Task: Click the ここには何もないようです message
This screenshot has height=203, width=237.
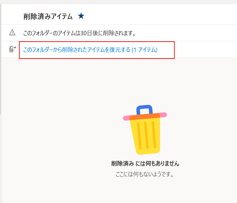Action: pos(145,174)
